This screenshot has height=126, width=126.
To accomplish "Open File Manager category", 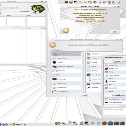I will pos(66,91).
